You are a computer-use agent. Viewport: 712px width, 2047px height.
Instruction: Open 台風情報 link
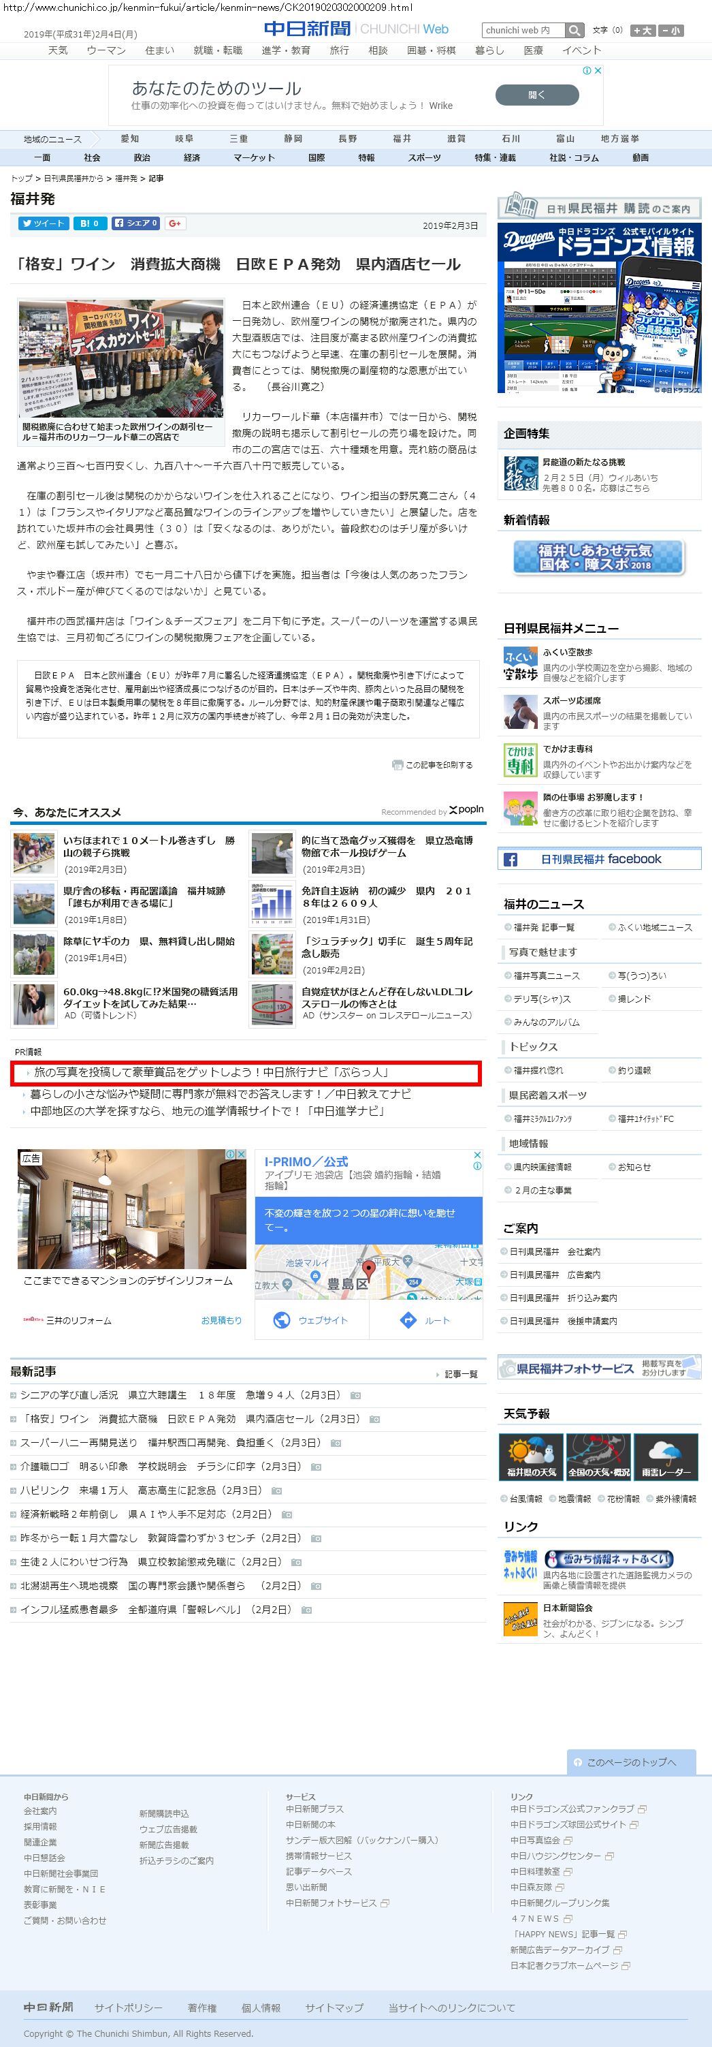pos(525,1499)
